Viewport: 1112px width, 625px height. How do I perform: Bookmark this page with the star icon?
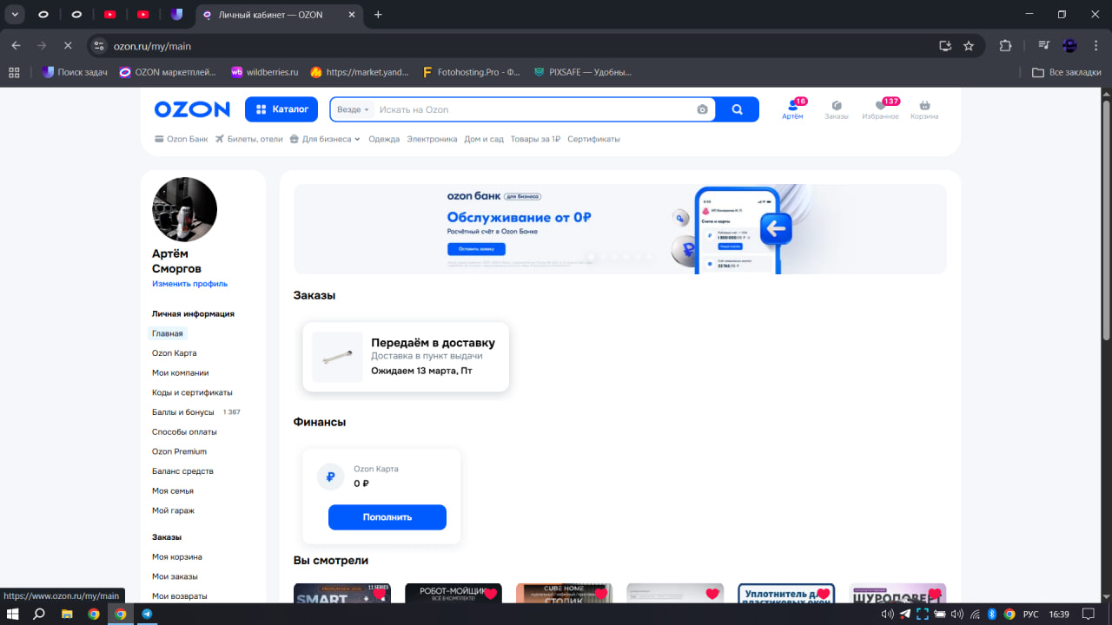(969, 46)
